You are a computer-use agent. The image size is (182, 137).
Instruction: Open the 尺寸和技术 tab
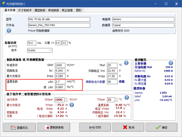point(25,10)
